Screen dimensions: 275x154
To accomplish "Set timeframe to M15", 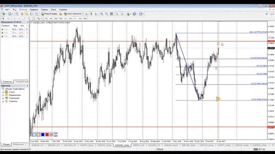I will click(56, 18).
